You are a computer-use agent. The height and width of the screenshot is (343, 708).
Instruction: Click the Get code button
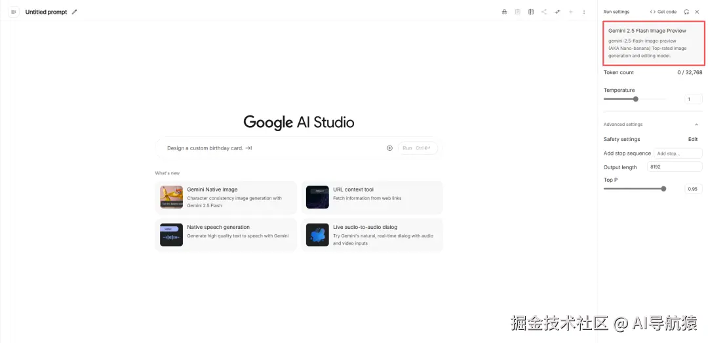(663, 12)
